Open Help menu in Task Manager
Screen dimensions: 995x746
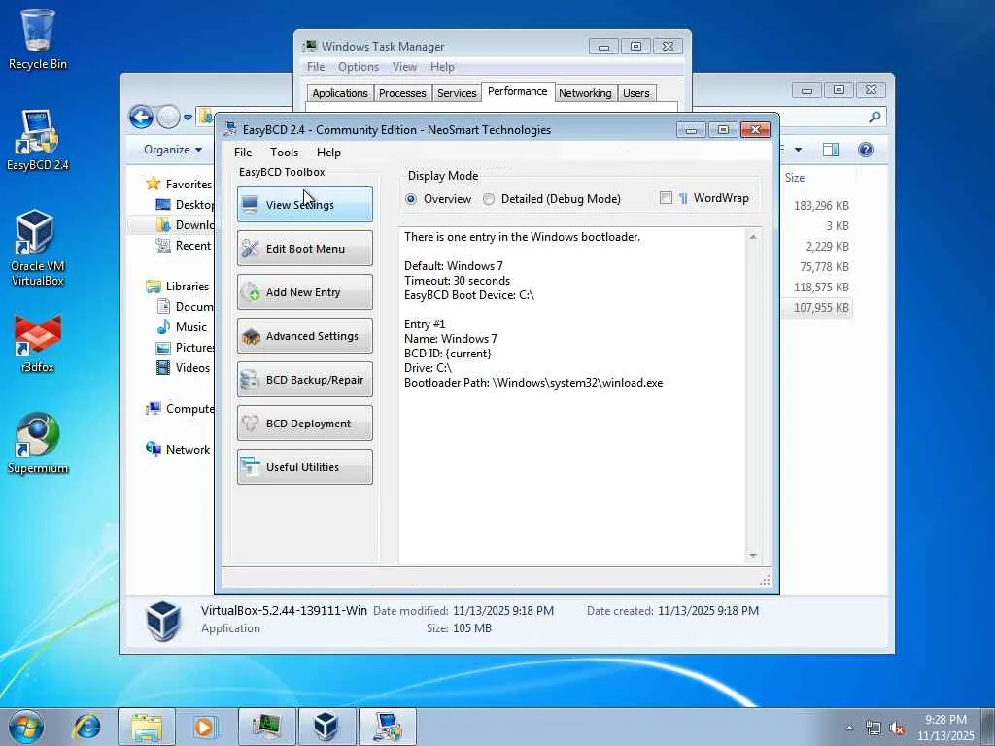(x=442, y=67)
